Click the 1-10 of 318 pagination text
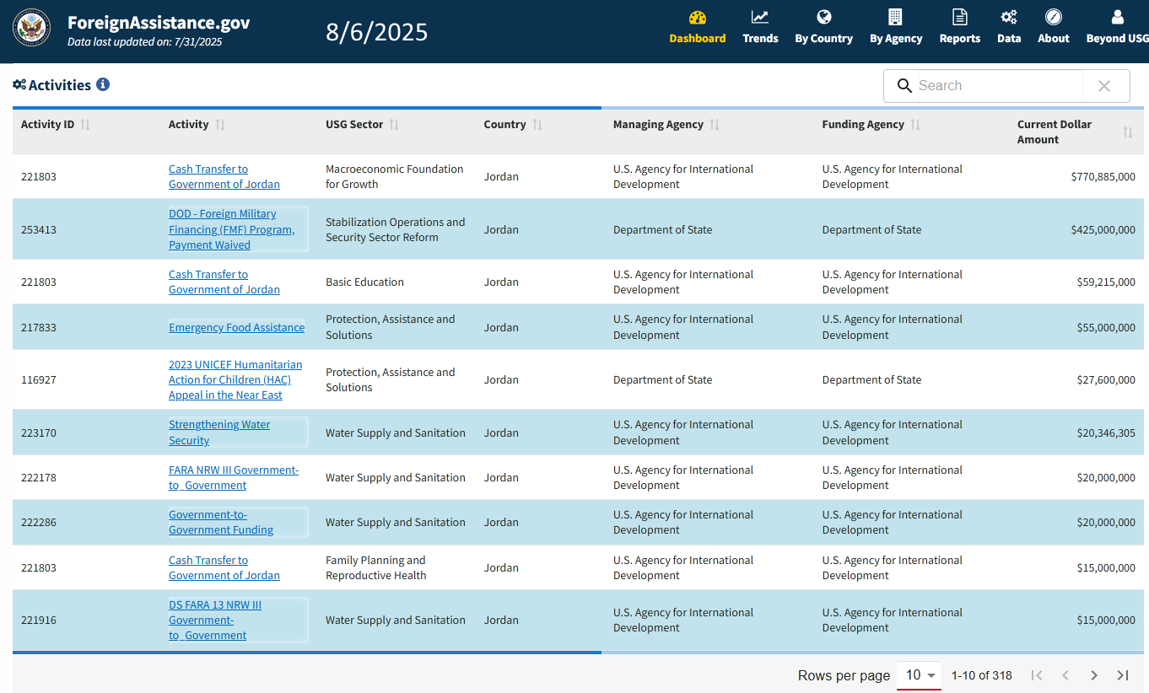Image resolution: width=1149 pixels, height=693 pixels. (x=982, y=675)
